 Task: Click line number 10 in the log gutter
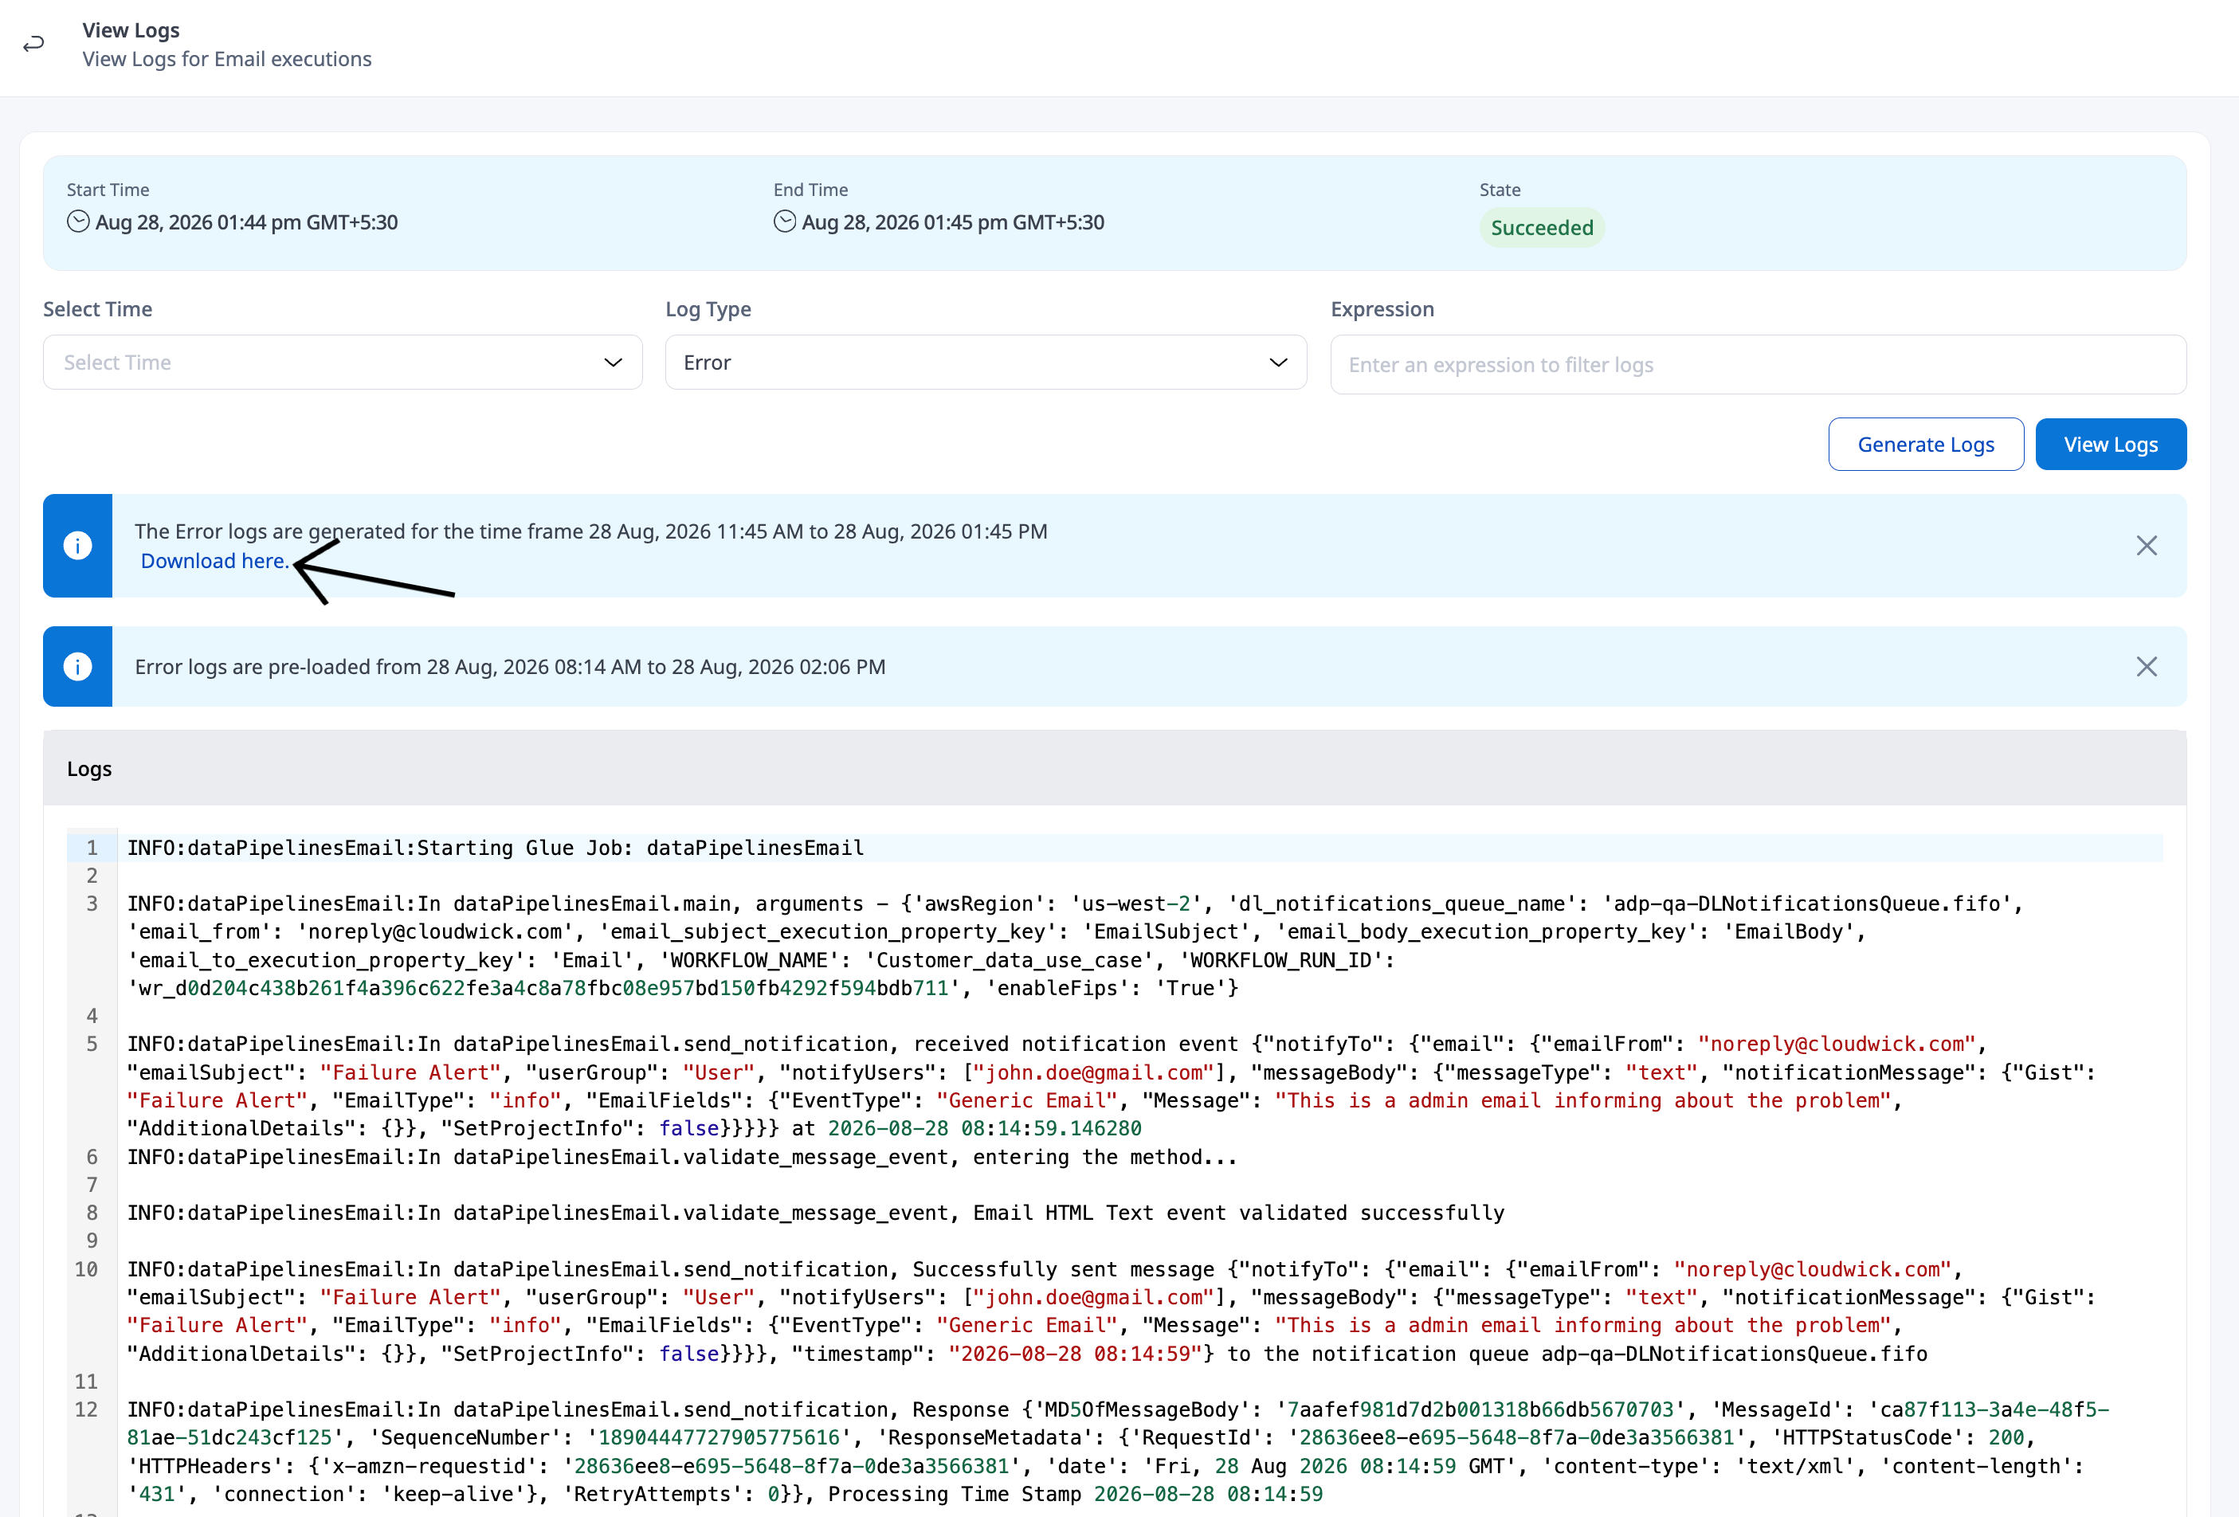tap(87, 1269)
